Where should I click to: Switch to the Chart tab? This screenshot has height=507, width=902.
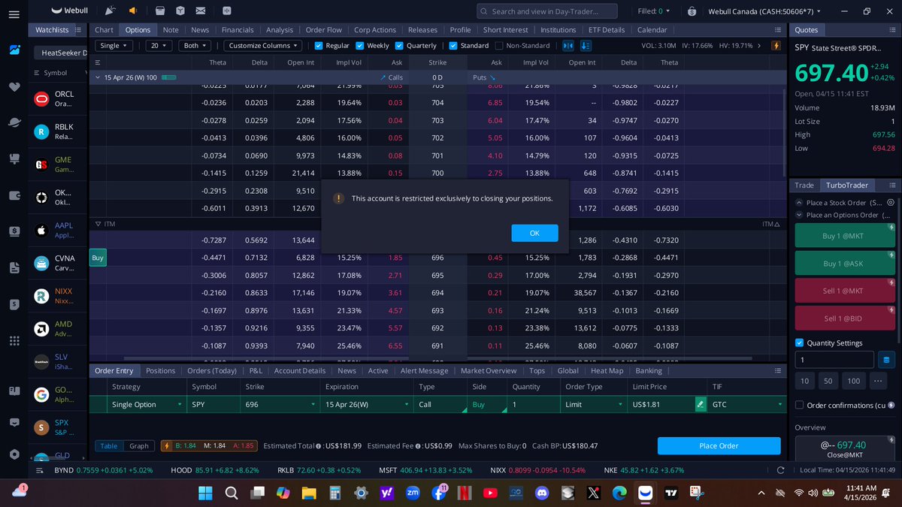point(104,30)
